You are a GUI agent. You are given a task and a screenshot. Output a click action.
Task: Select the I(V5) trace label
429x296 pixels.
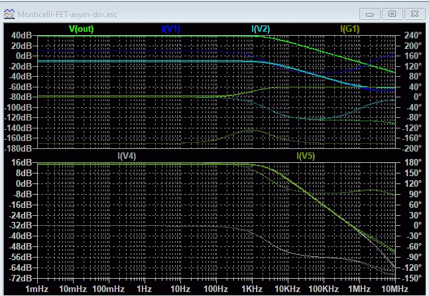point(306,156)
